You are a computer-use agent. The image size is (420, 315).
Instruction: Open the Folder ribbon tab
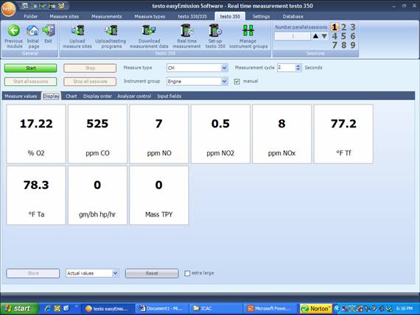pyautogui.click(x=30, y=16)
